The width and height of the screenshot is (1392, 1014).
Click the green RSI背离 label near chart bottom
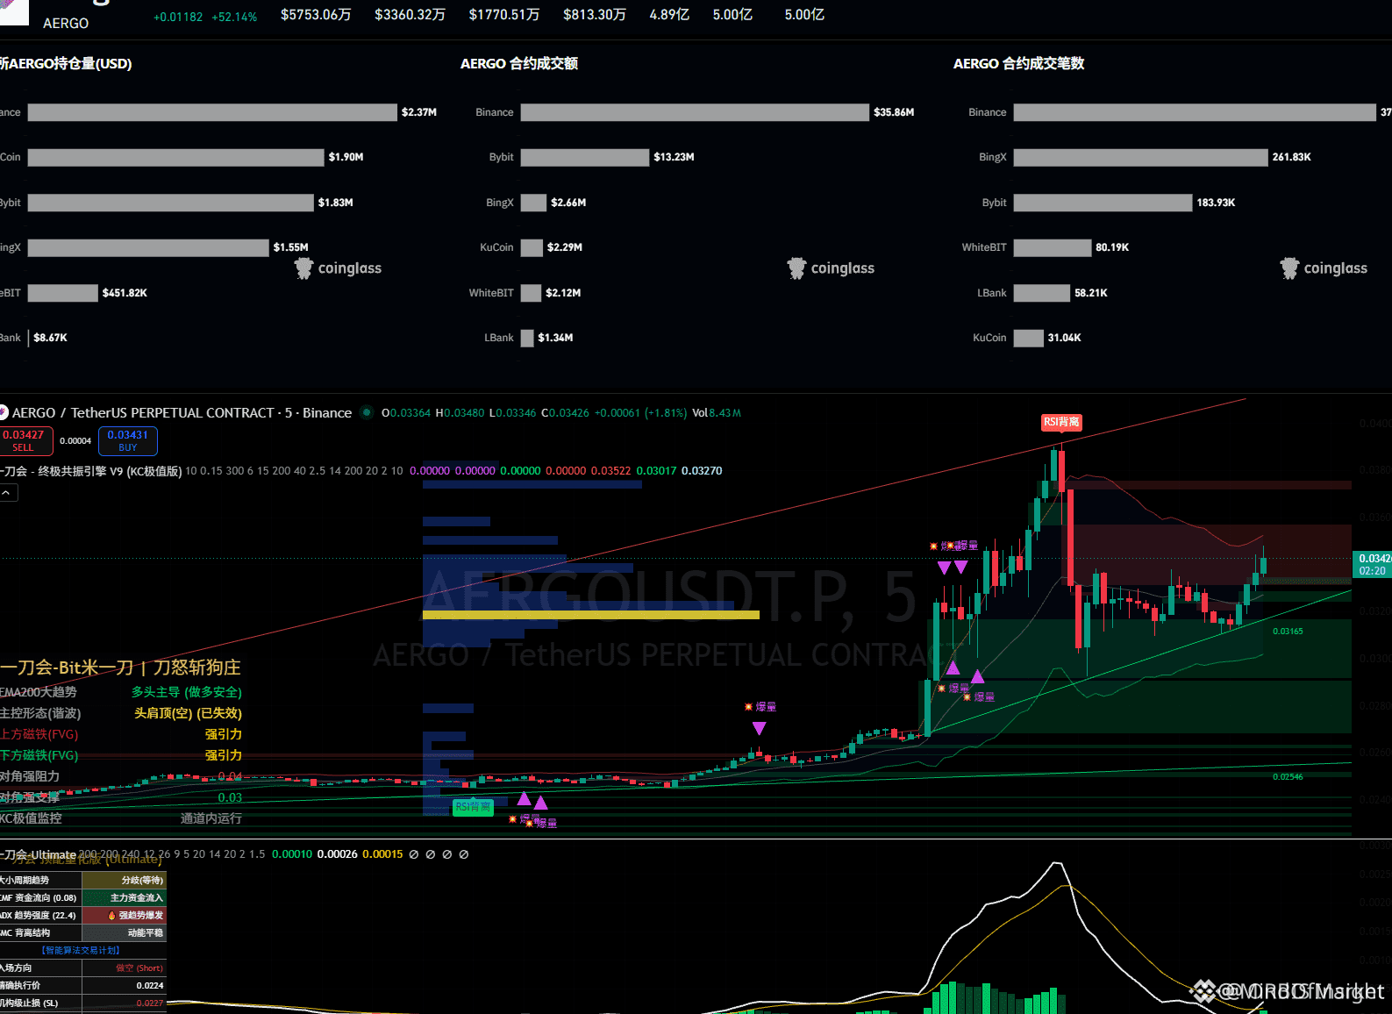(x=473, y=807)
